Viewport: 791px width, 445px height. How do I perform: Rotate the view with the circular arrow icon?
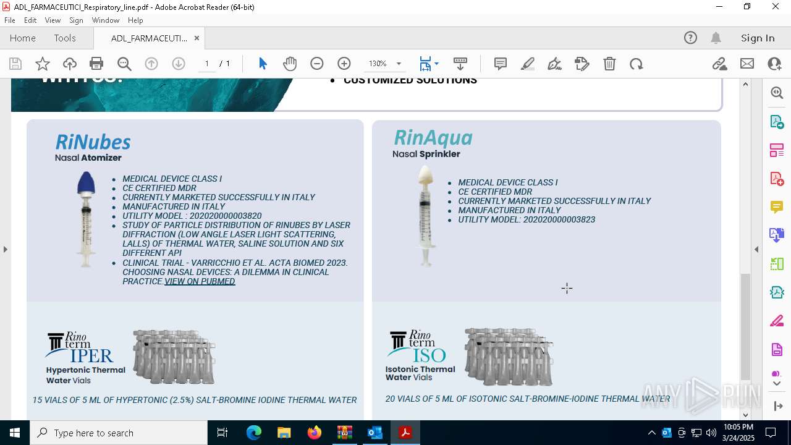click(637, 64)
